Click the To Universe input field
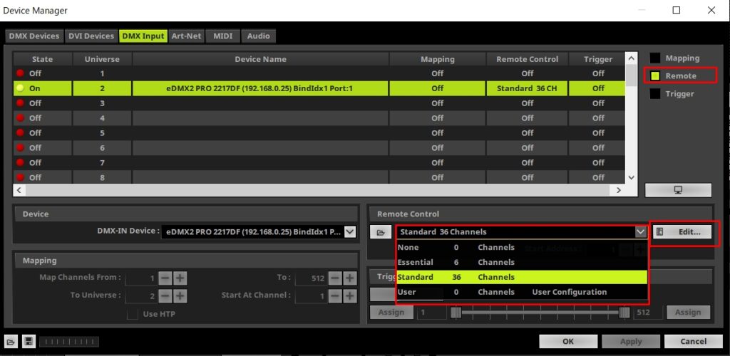Image resolution: width=730 pixels, height=356 pixels. [141, 295]
